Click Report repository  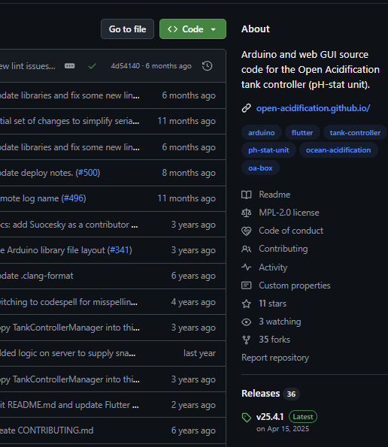(275, 358)
